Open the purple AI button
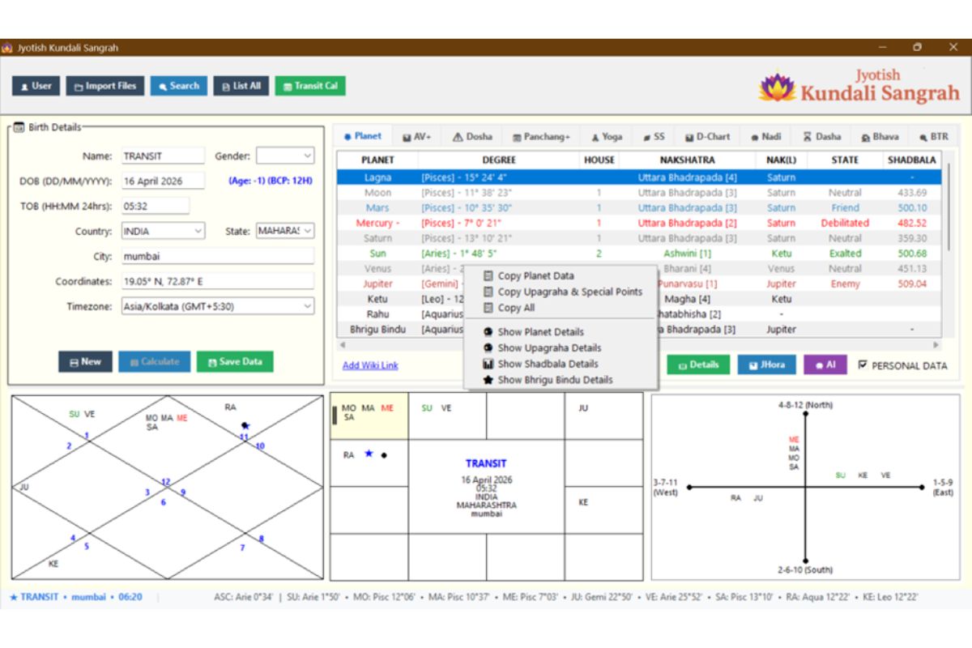The image size is (972, 648). [x=825, y=365]
